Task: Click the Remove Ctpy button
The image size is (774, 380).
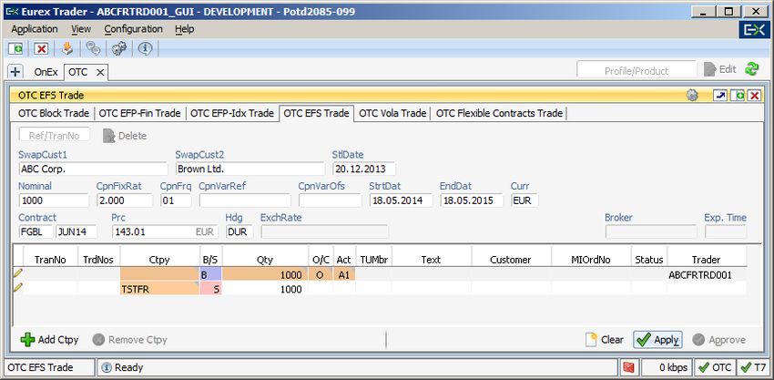Action: (130, 340)
